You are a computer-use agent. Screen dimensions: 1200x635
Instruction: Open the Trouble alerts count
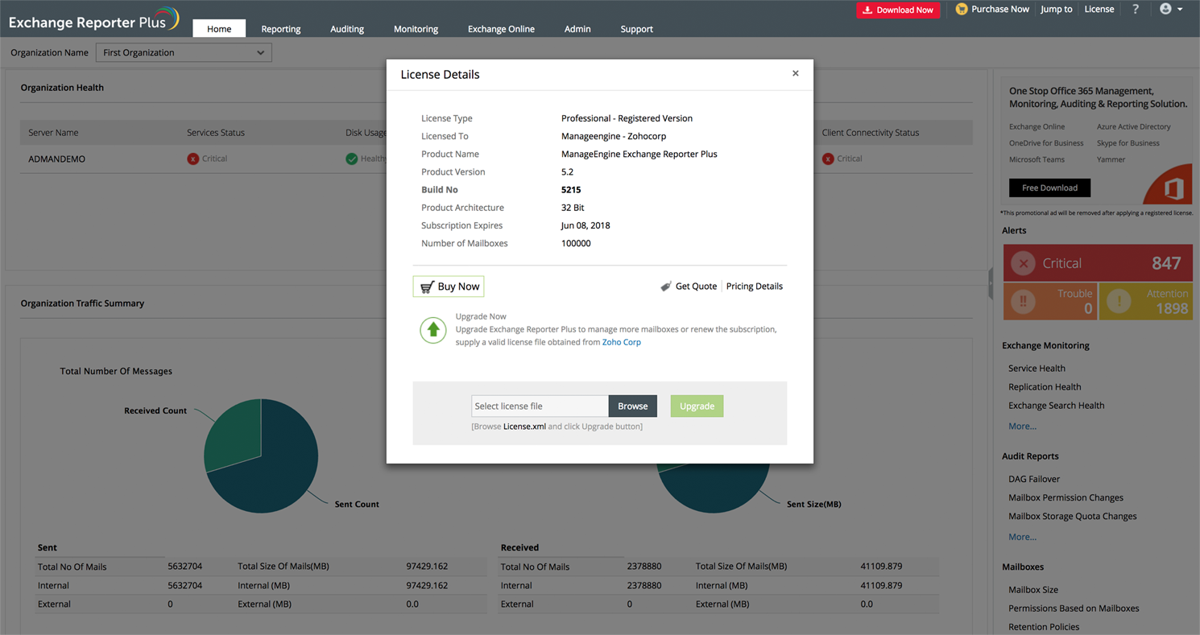point(1050,302)
